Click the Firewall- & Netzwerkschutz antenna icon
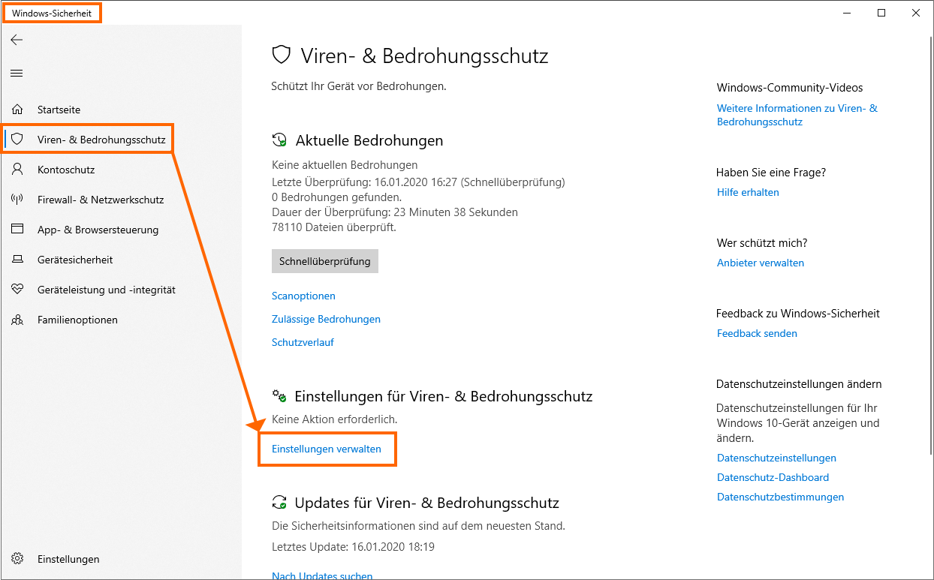 (x=17, y=200)
